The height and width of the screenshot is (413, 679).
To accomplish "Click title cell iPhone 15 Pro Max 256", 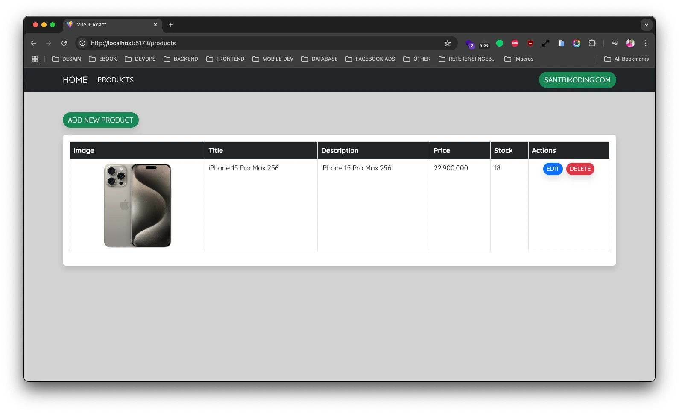I will point(243,168).
